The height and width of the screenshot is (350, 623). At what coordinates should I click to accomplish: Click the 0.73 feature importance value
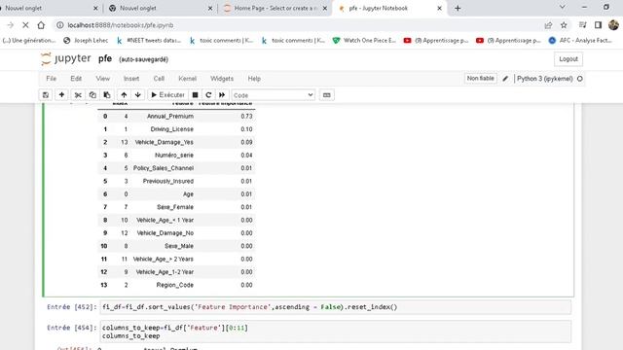click(x=246, y=117)
